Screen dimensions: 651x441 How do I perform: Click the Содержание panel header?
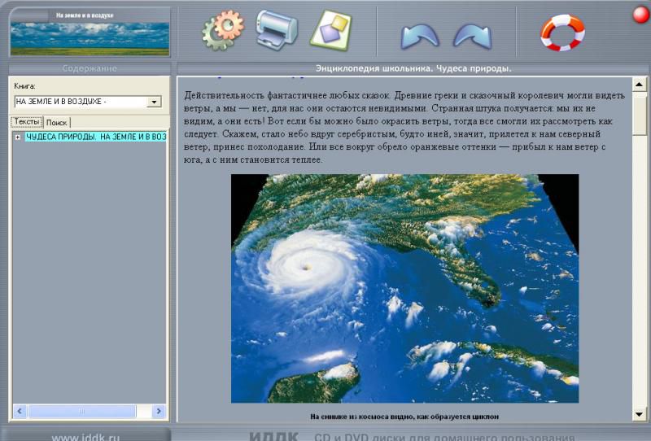tap(90, 68)
